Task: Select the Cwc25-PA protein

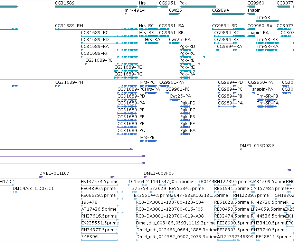Action: [174, 100]
